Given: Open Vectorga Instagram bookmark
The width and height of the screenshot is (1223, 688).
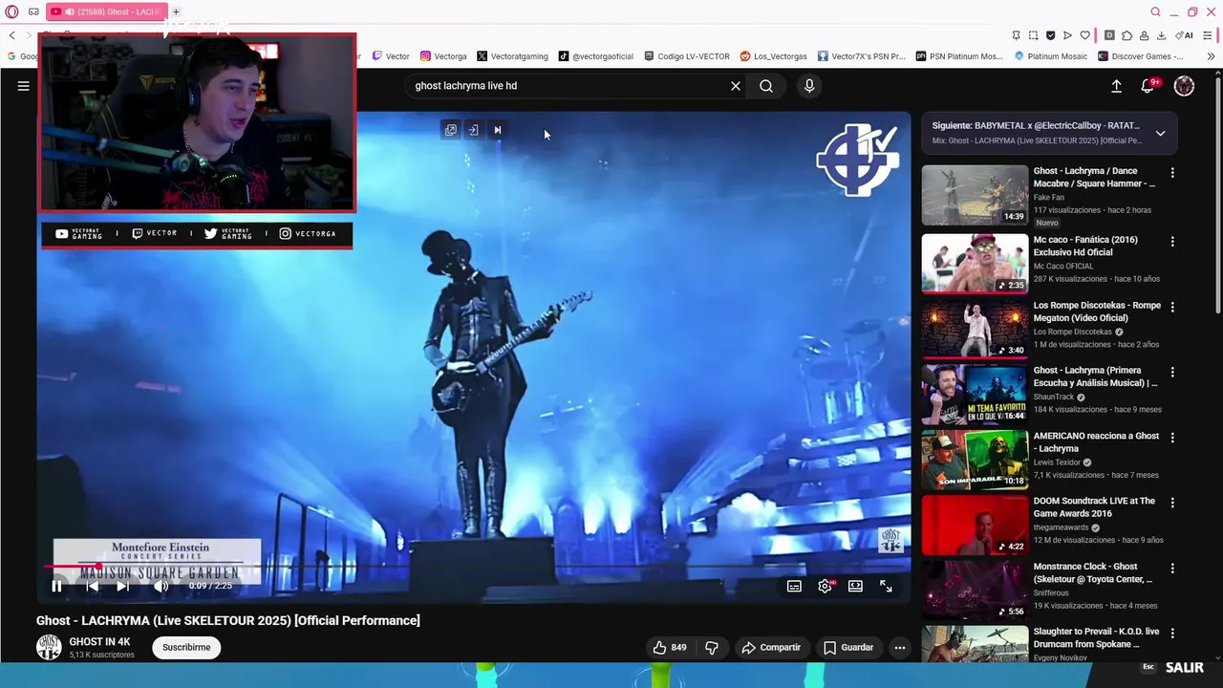Looking at the screenshot, I should [x=443, y=56].
